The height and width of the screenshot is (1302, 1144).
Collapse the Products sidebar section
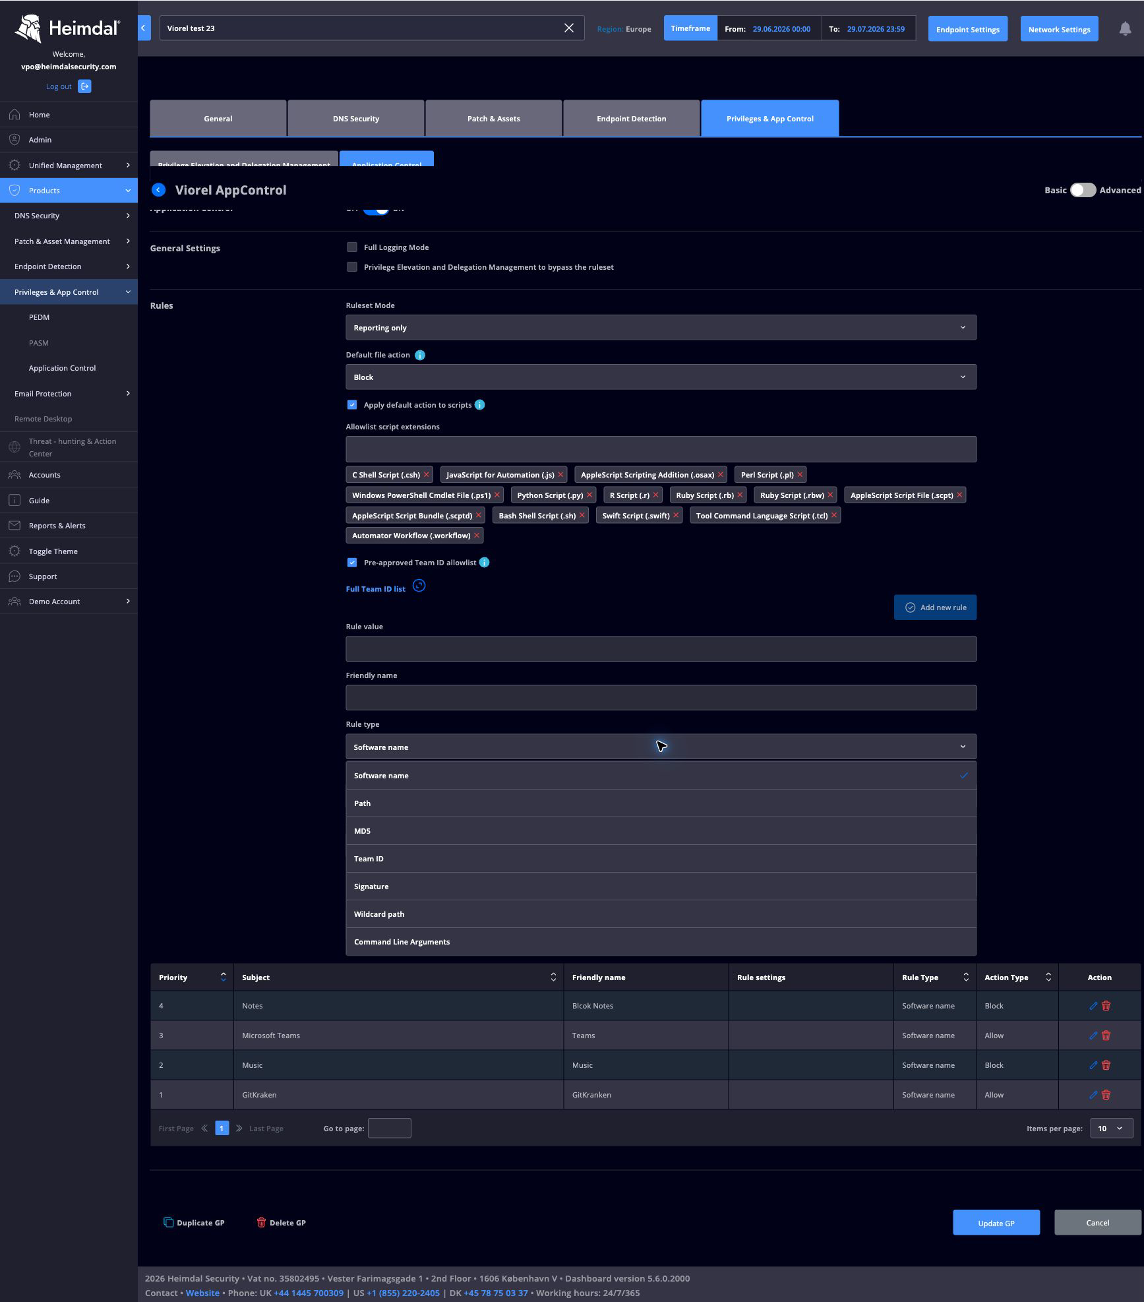pyautogui.click(x=69, y=191)
